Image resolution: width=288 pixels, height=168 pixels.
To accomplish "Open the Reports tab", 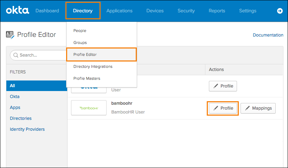I will [217, 11].
